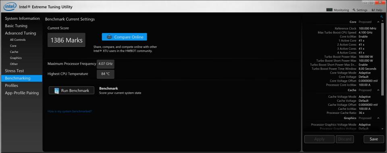
Task: Collapse the Core settings section
Action: pos(378,22)
